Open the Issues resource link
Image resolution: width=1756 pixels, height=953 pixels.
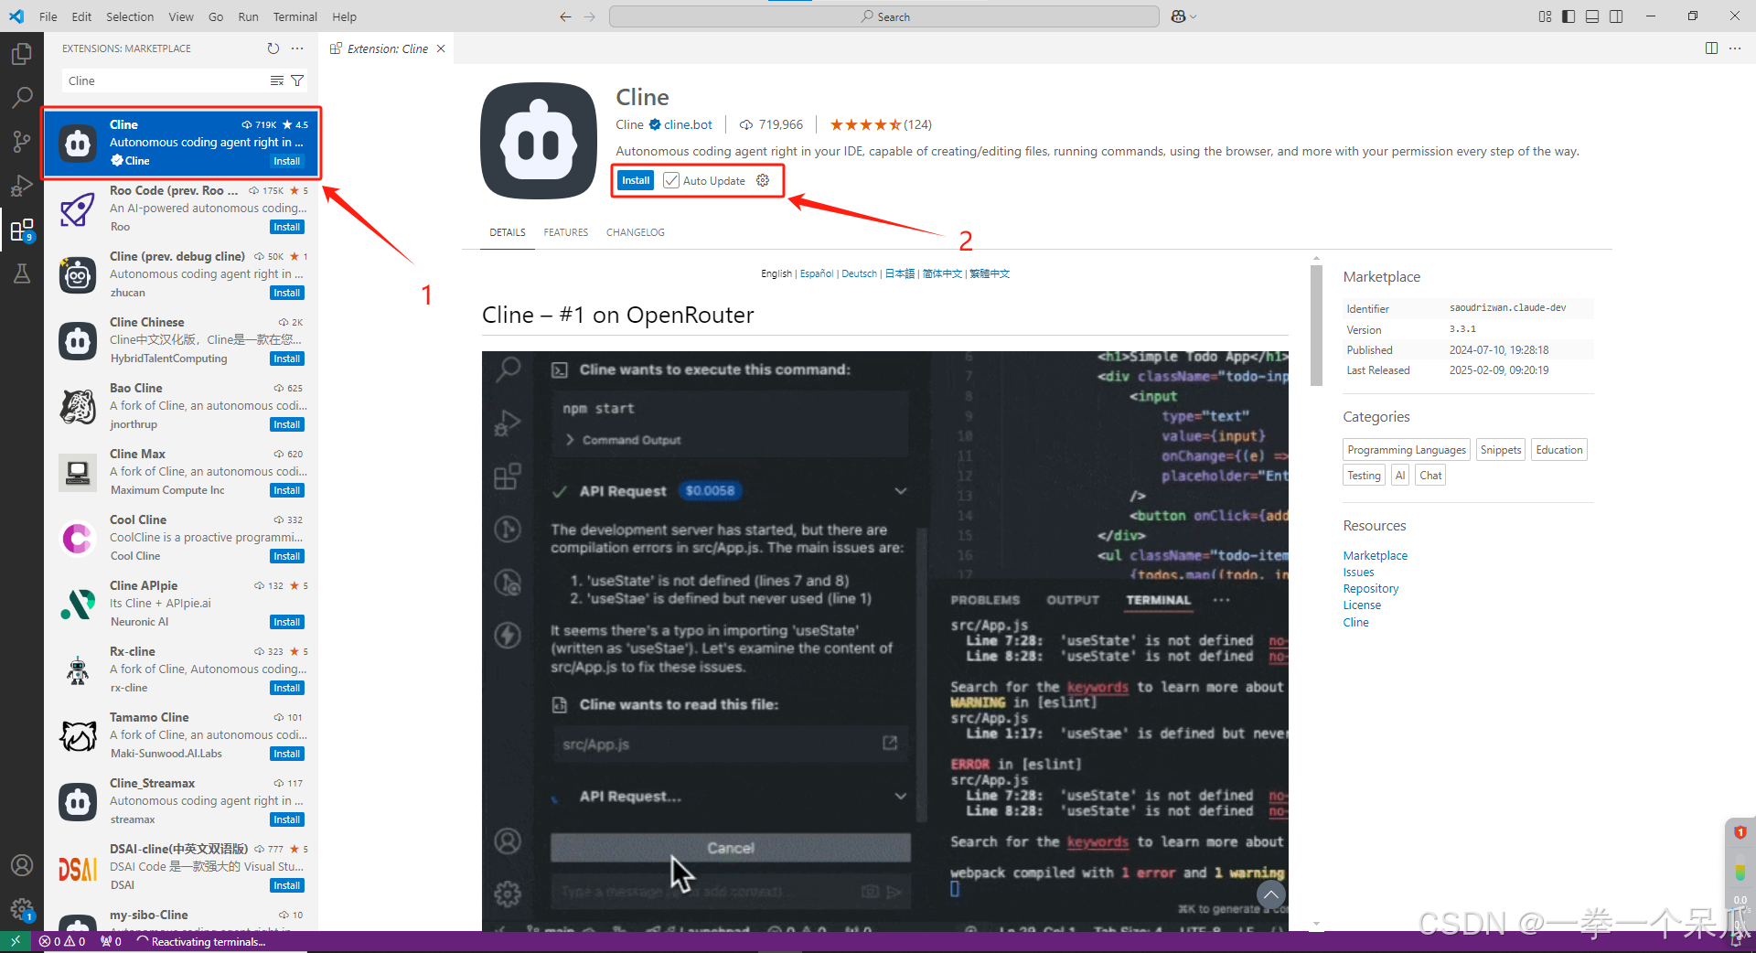[x=1358, y=573]
